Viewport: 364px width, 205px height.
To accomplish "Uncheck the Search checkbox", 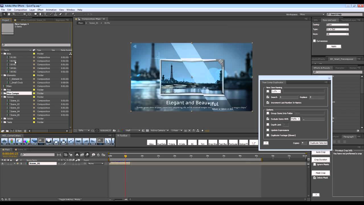I will tap(268, 97).
